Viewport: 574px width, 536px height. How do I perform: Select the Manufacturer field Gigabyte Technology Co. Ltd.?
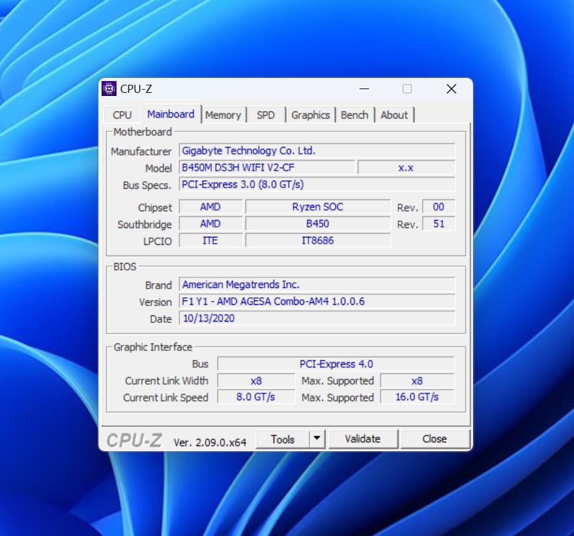tap(317, 151)
